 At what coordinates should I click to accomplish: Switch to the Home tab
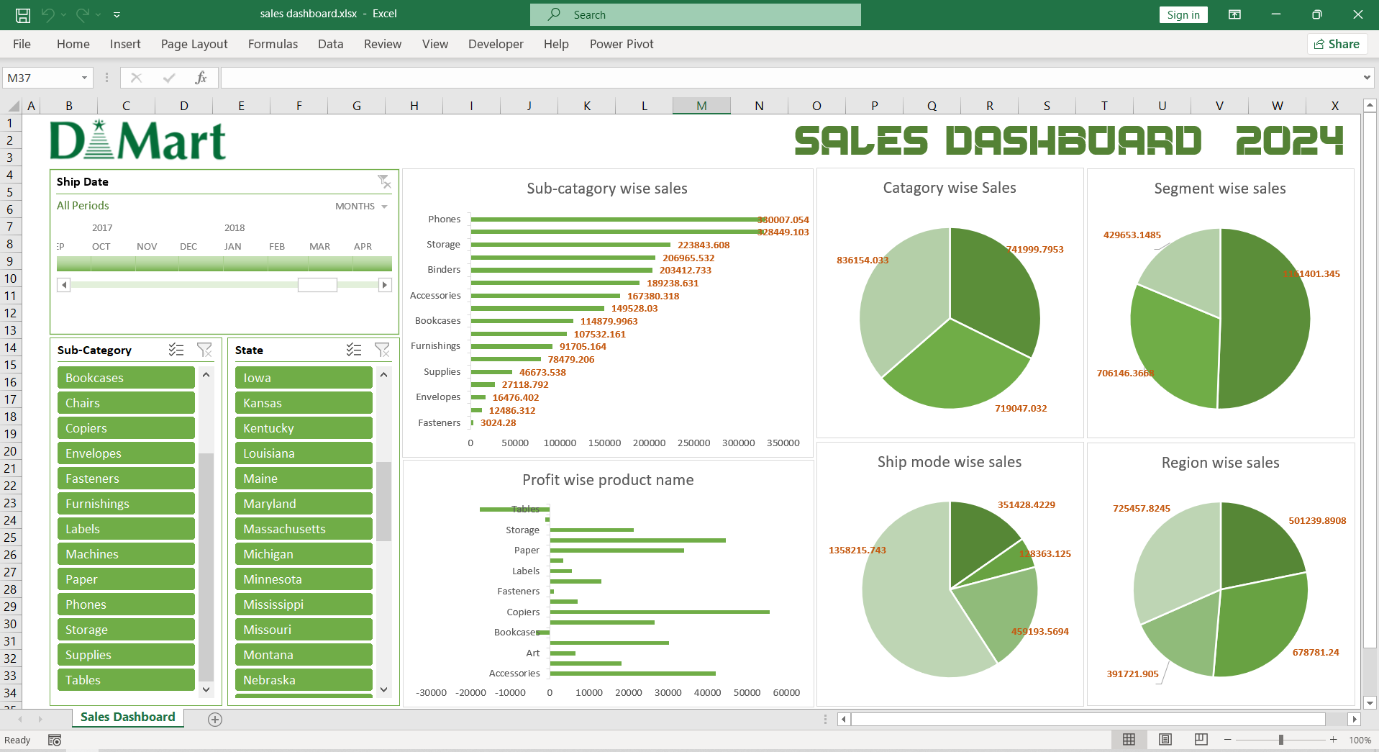[73, 44]
